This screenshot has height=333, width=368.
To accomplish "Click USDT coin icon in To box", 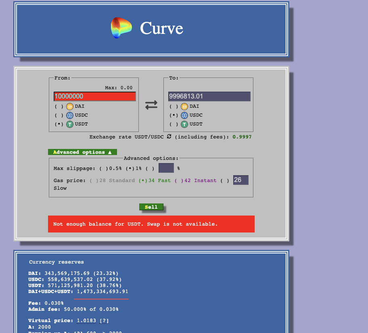I will pos(184,124).
